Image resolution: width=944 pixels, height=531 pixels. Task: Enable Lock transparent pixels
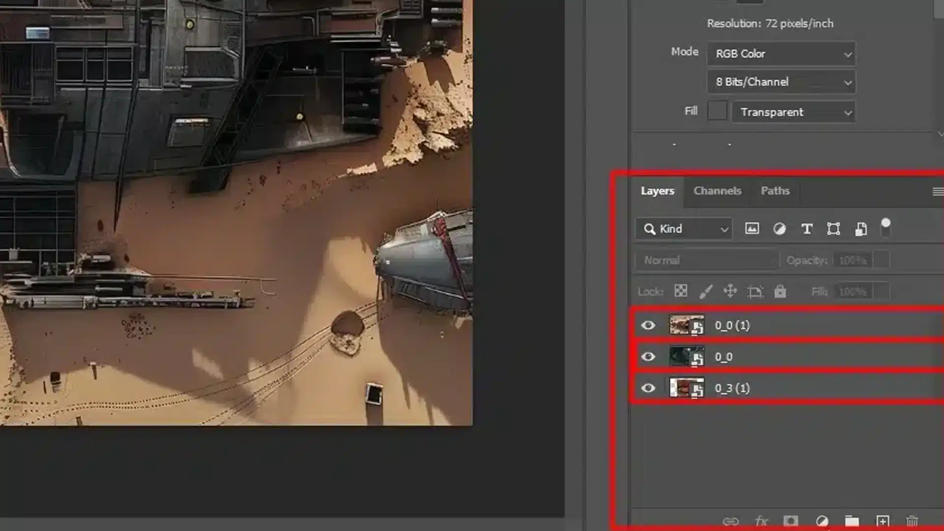click(x=680, y=291)
